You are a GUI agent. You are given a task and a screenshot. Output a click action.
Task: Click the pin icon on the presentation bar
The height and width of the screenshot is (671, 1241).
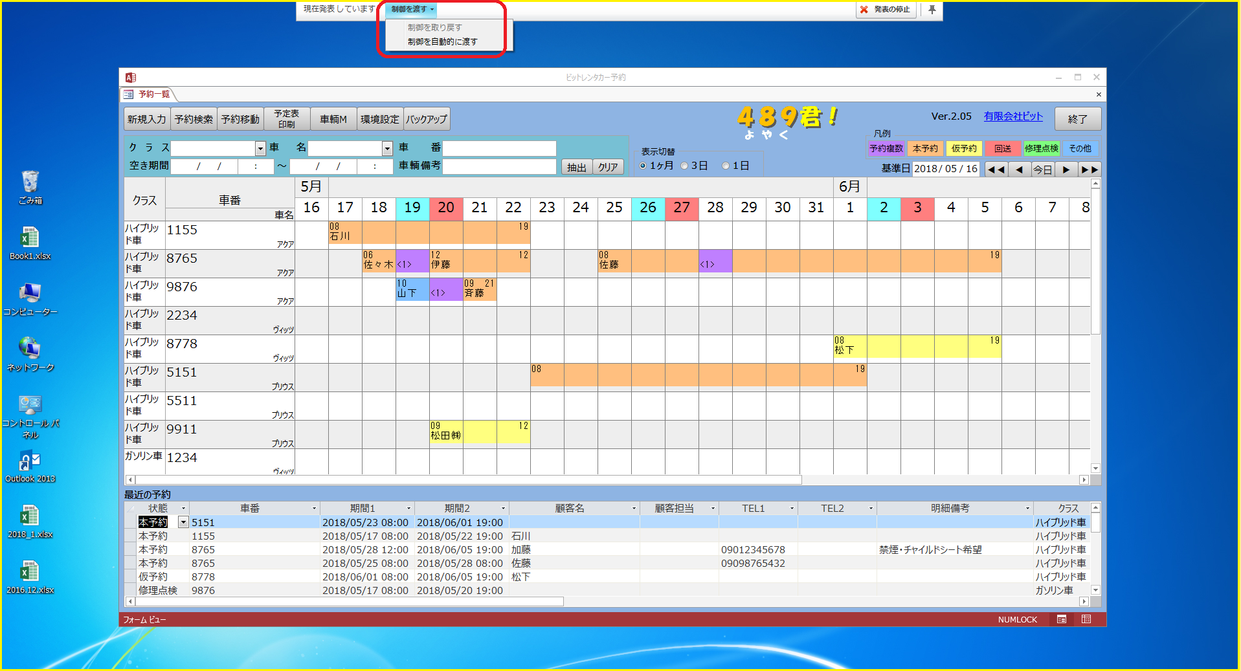click(x=932, y=10)
